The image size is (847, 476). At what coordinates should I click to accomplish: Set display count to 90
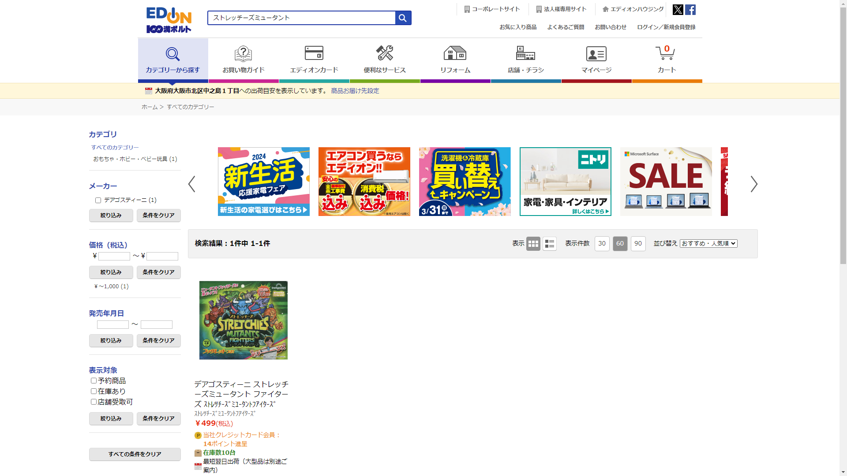pyautogui.click(x=638, y=244)
